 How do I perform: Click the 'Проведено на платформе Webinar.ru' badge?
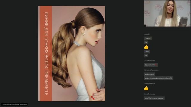coord(14,104)
